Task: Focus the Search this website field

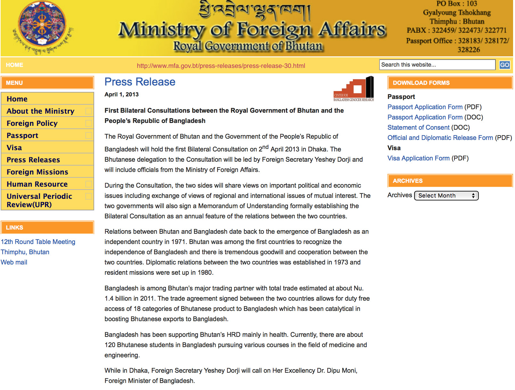Action: (x=437, y=65)
